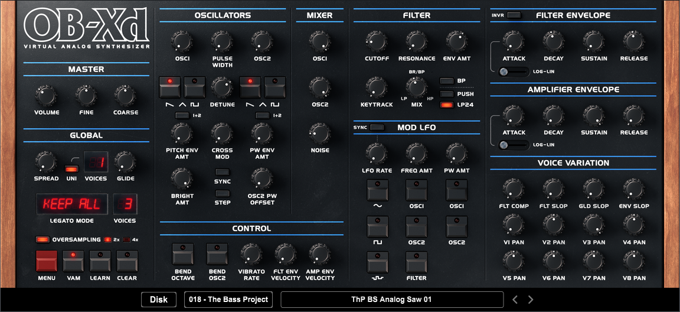The height and width of the screenshot is (312, 680).
Task: Enable the LFO square wave button
Action: 378,227
